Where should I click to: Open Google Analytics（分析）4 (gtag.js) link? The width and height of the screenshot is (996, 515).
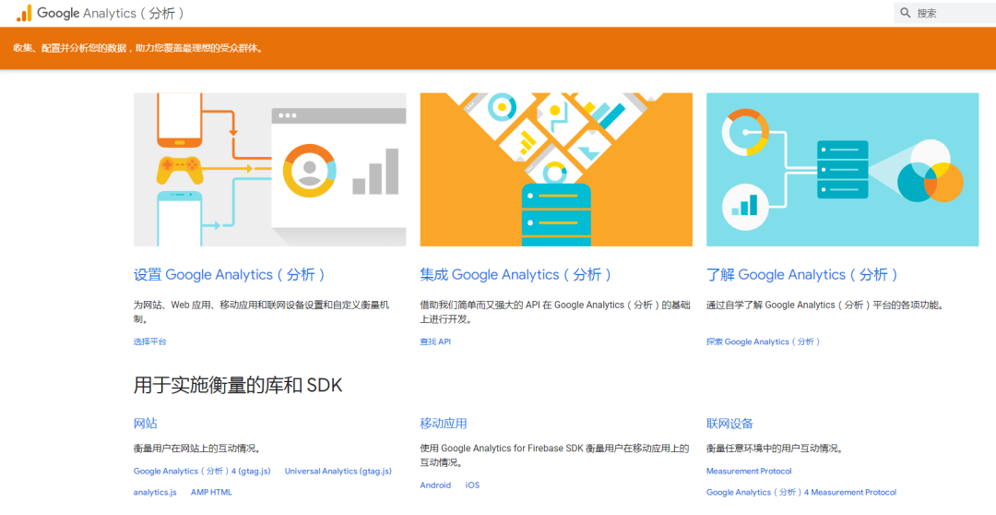(202, 471)
